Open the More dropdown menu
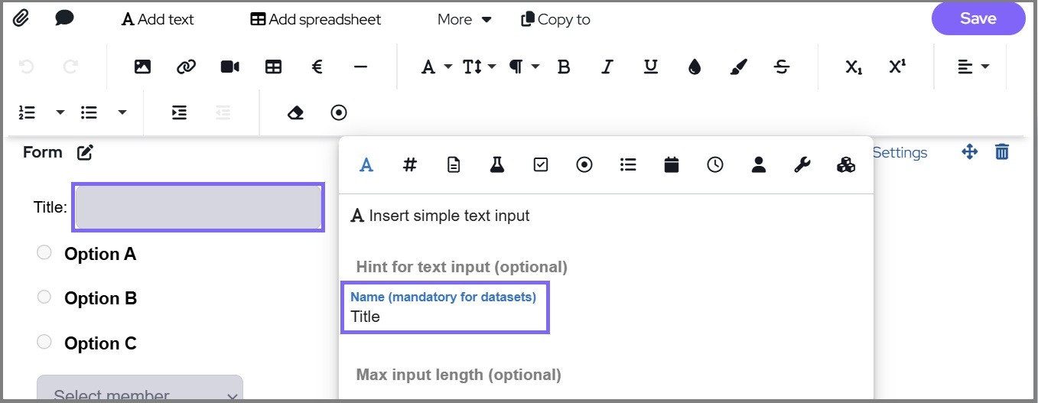The width and height of the screenshot is (1038, 403). tap(464, 20)
